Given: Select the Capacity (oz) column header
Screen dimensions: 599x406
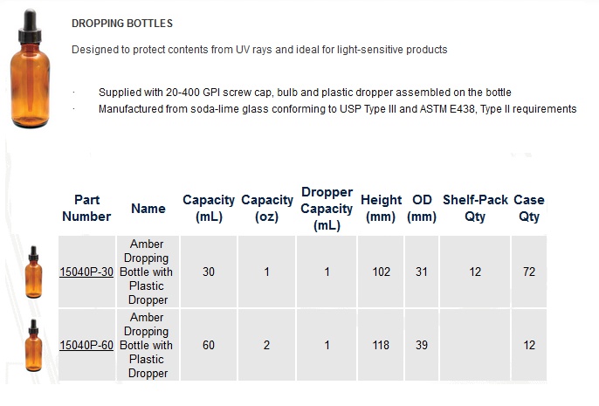Looking at the screenshot, I should (267, 208).
